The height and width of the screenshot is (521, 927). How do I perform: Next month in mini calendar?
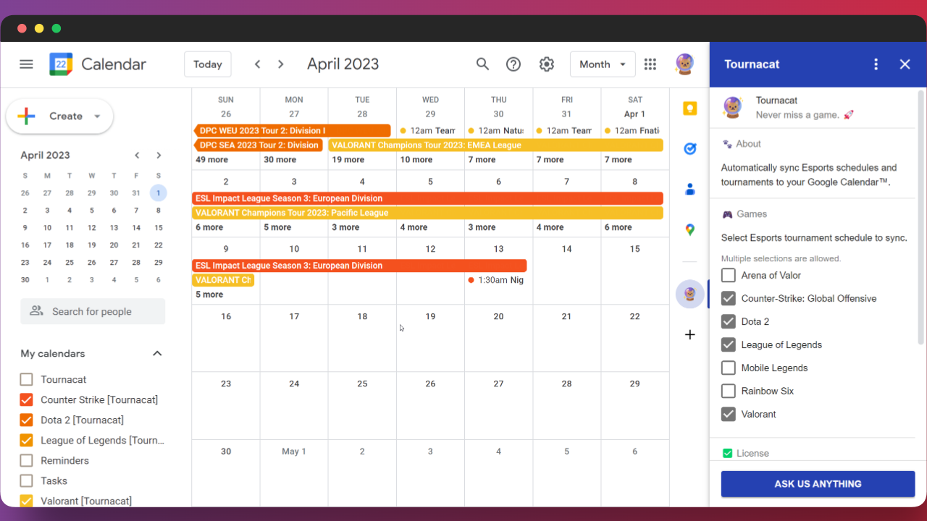tap(159, 156)
